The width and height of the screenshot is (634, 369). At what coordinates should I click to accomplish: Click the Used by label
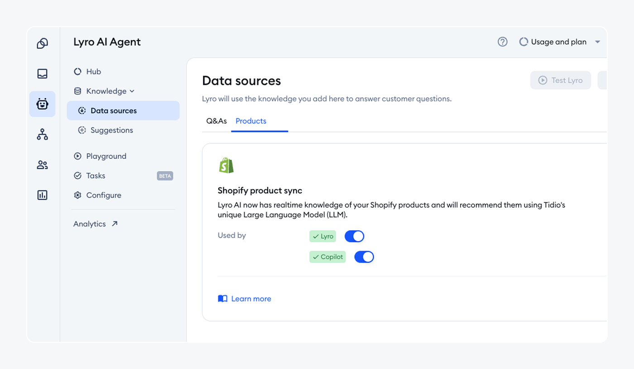click(232, 235)
